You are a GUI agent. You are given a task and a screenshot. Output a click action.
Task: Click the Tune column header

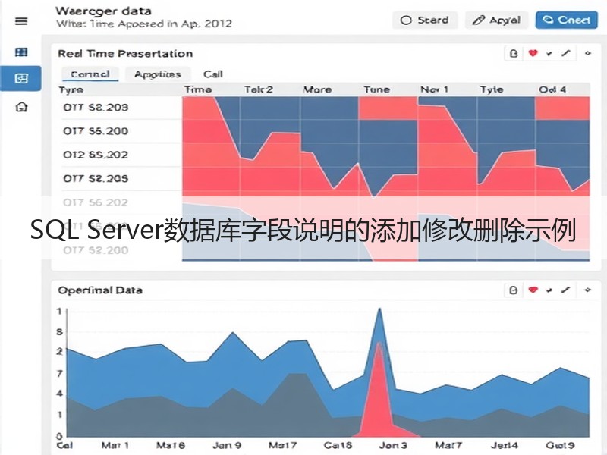376,89
